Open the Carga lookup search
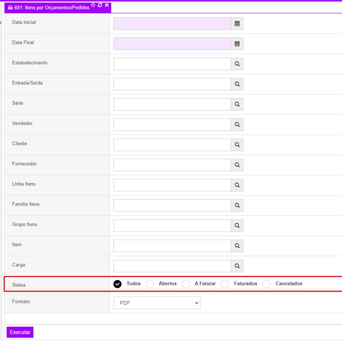 (x=237, y=266)
